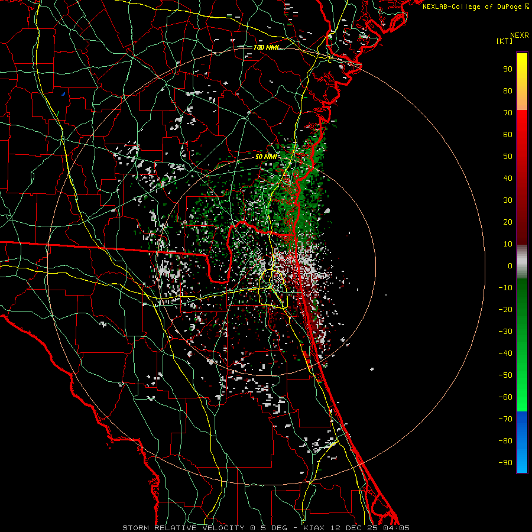
Task: Click the -70 value on velocity scale
Action: tap(505, 419)
